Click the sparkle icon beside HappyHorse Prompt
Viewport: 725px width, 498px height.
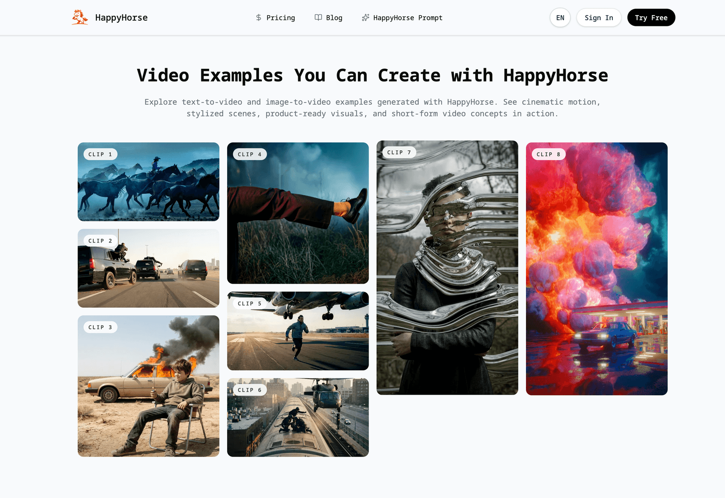[x=365, y=18]
